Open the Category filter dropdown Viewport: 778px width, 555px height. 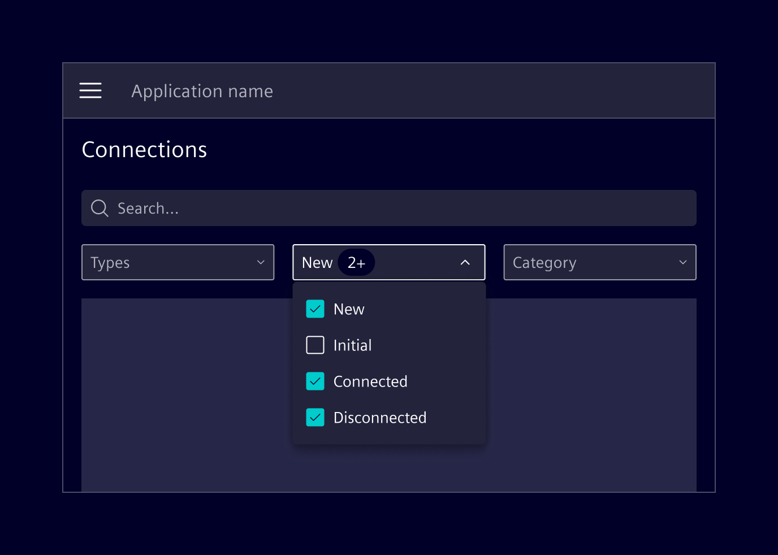[x=599, y=262]
